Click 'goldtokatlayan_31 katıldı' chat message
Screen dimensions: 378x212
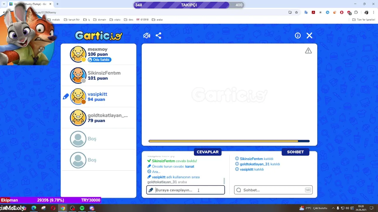[x=258, y=164]
